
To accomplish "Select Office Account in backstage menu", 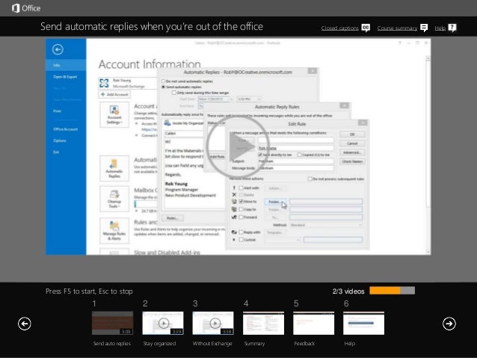I will (65, 129).
